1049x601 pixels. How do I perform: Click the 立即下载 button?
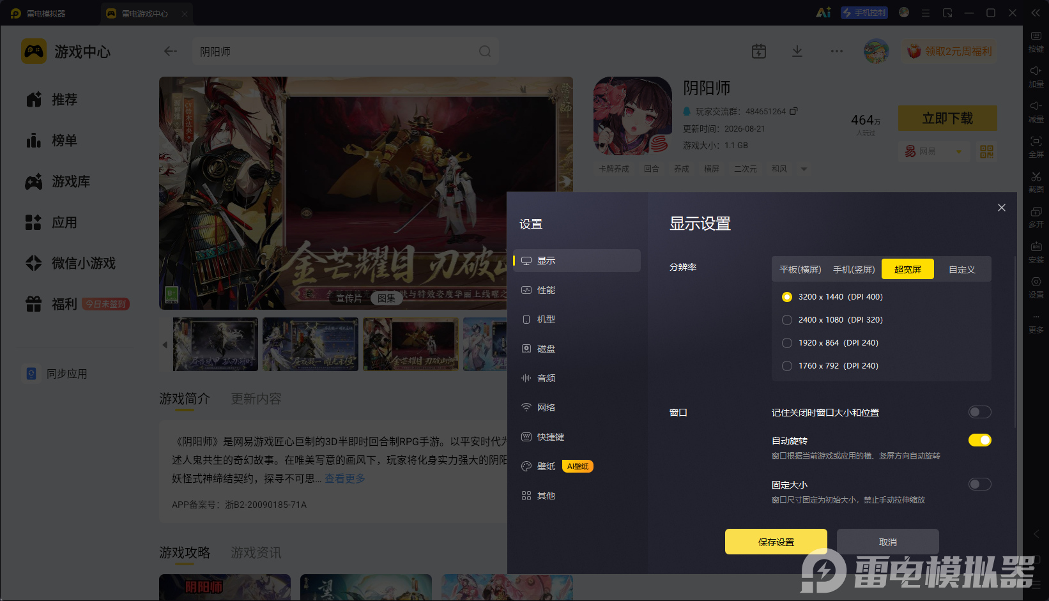pyautogui.click(x=947, y=118)
